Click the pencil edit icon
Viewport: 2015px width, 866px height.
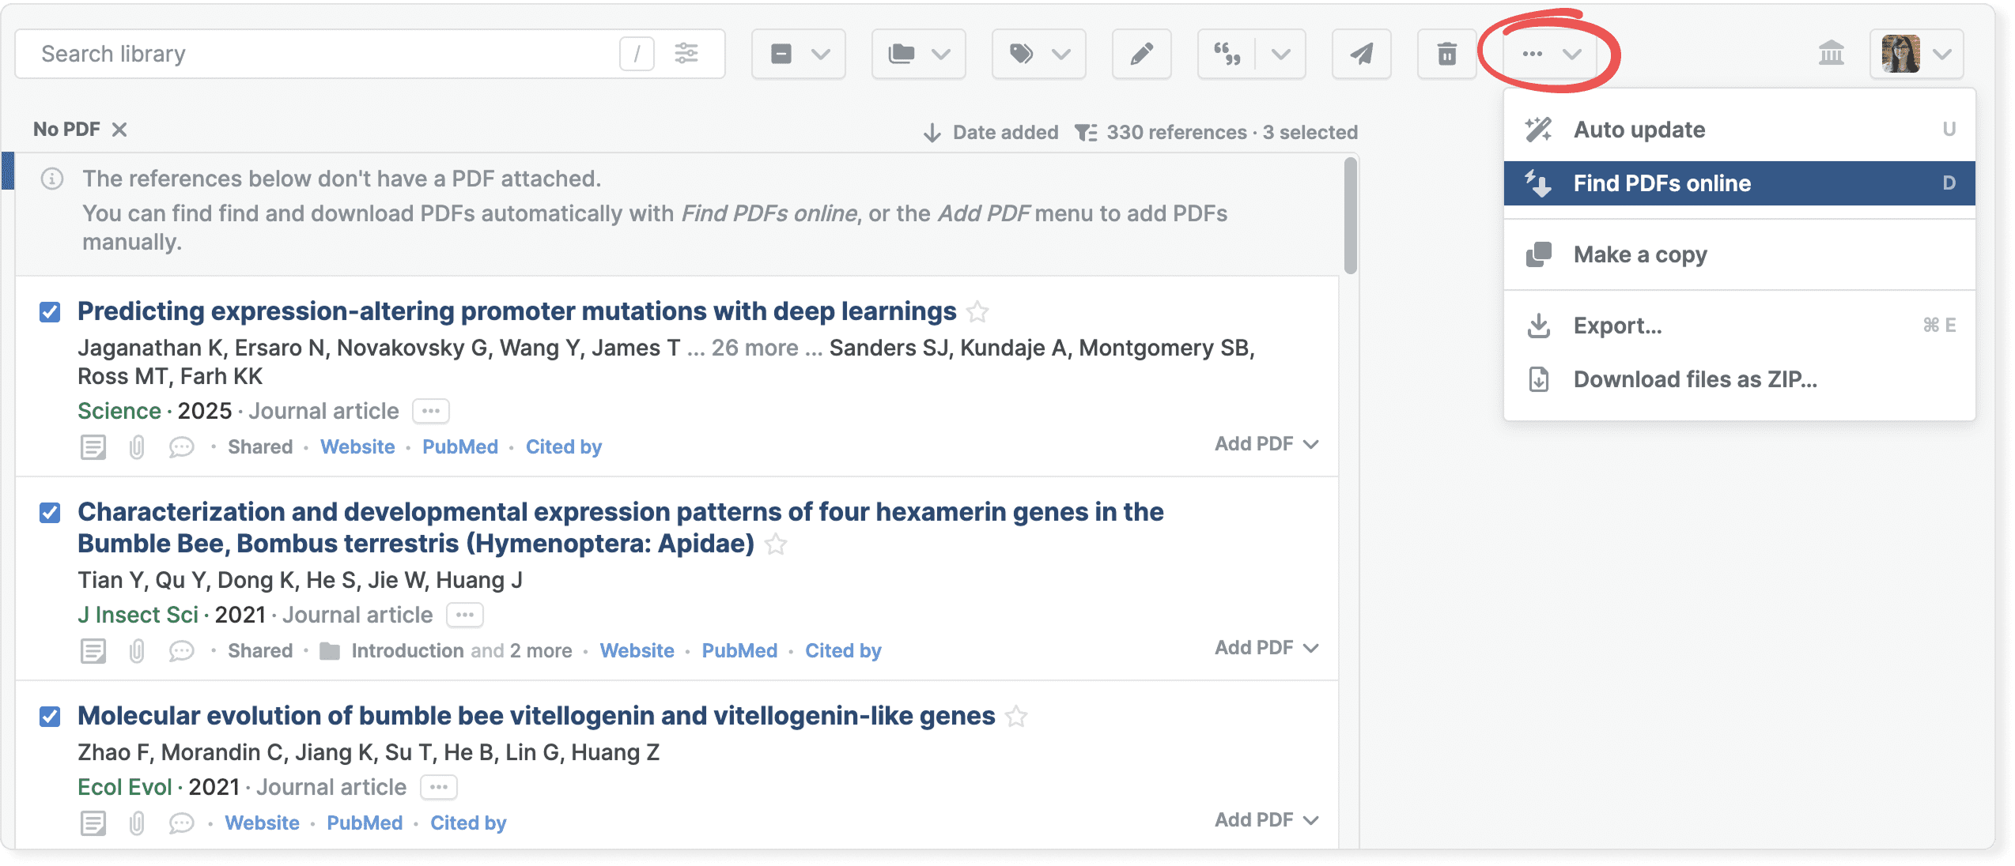[x=1141, y=54]
